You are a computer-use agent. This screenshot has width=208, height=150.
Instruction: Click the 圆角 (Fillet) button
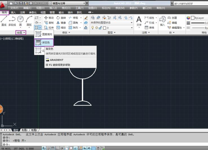click(73, 23)
